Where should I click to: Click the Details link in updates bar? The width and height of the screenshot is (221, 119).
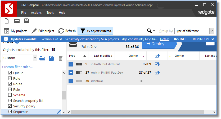coord(165,39)
